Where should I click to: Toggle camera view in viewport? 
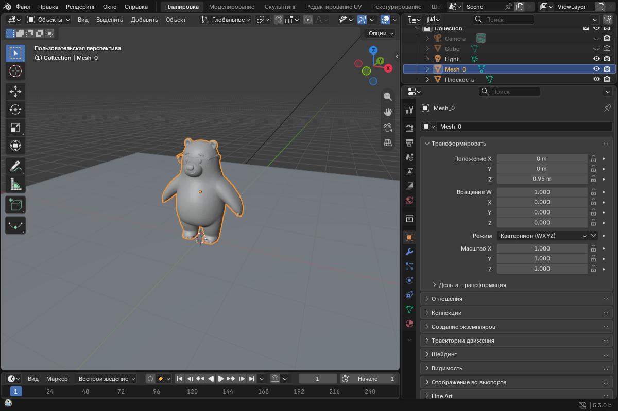(x=388, y=127)
